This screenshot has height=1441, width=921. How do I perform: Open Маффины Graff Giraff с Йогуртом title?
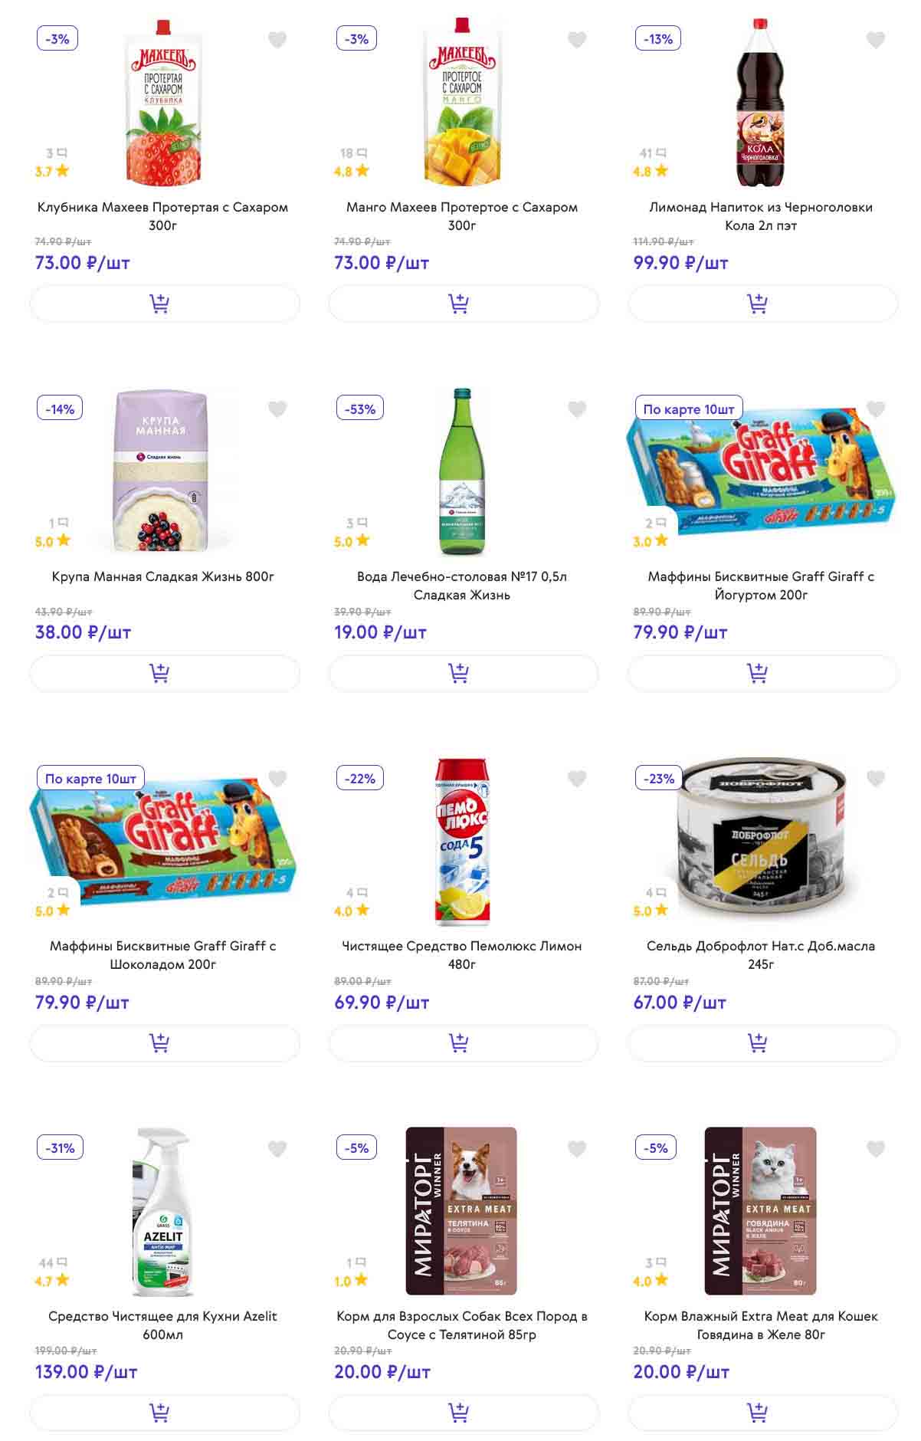pyautogui.click(x=760, y=586)
